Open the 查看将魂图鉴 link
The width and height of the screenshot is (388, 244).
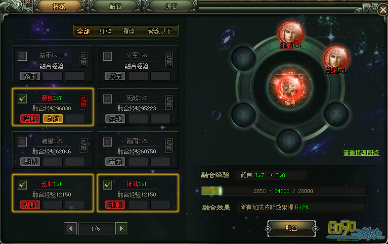pyautogui.click(x=361, y=153)
